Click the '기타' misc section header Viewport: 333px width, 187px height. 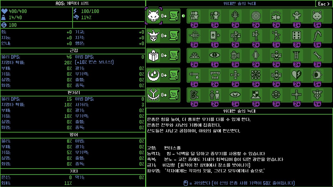coord(74,171)
